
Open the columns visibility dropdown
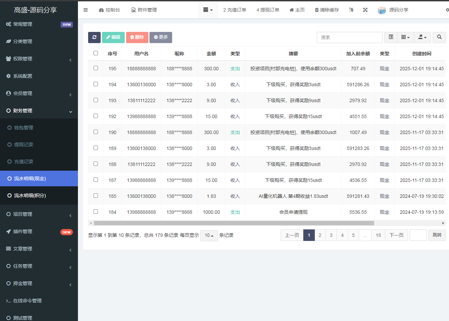(405, 37)
